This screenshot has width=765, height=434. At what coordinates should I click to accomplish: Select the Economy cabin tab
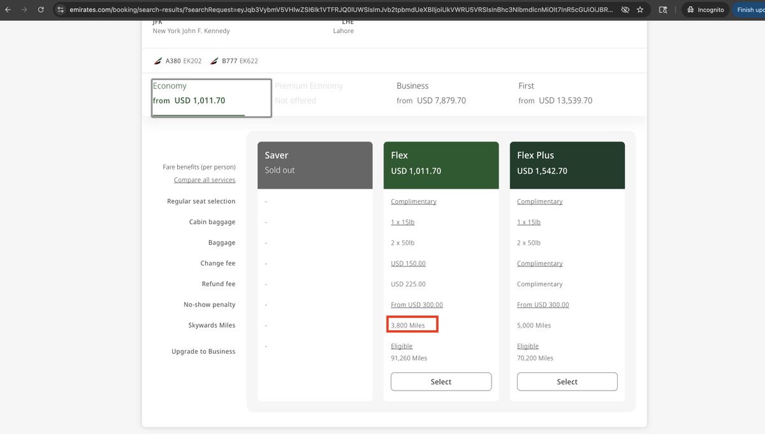click(x=211, y=98)
